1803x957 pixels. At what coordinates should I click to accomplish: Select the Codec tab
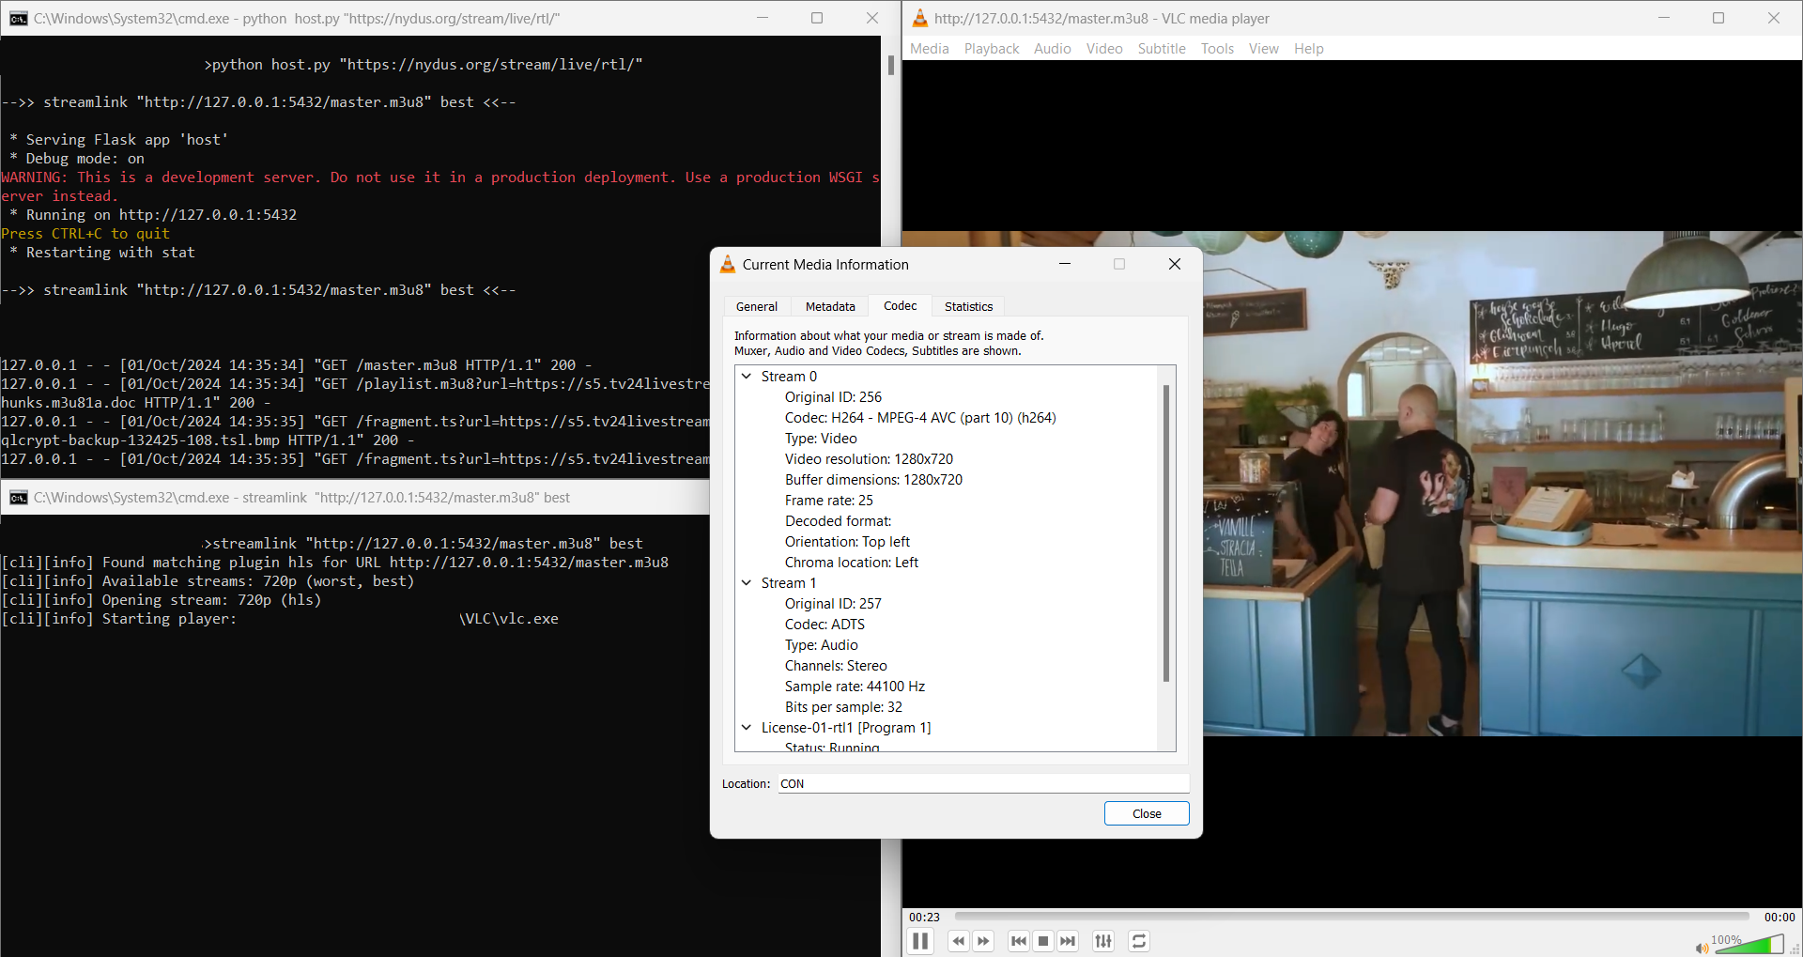pos(901,306)
